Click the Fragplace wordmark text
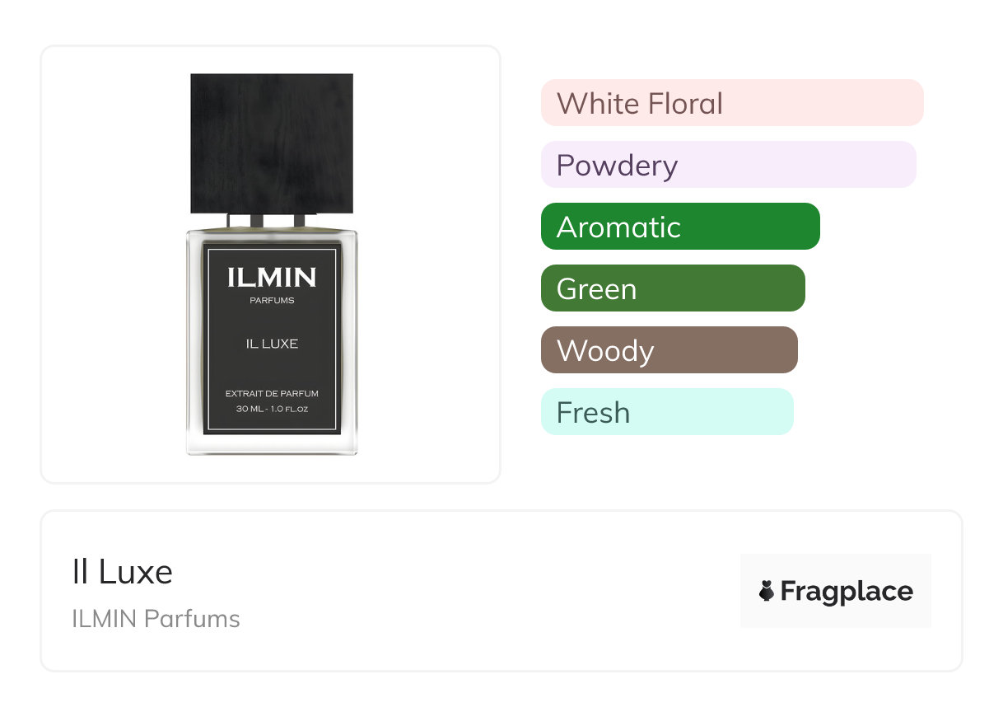Screen dimensions: 1003x712 point(847,592)
